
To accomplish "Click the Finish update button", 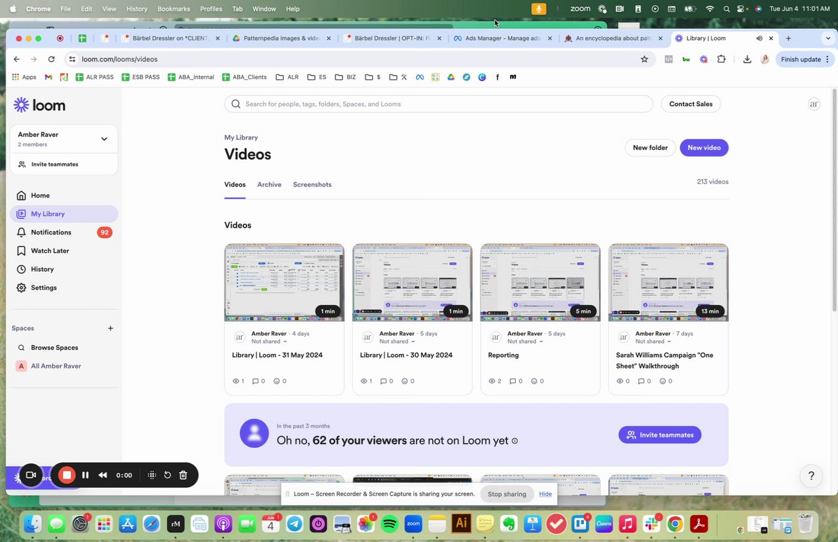I will (x=805, y=59).
